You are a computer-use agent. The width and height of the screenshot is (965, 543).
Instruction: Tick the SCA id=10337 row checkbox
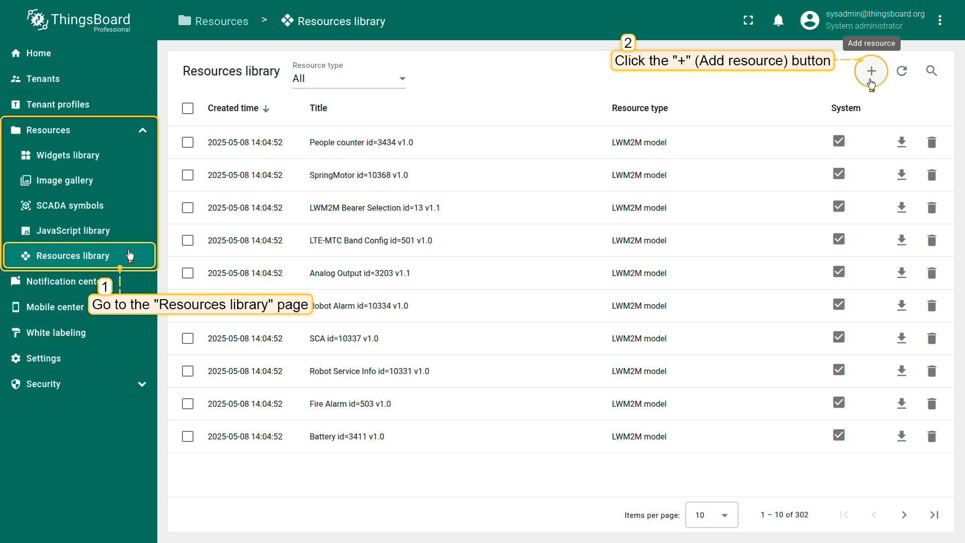[187, 338]
